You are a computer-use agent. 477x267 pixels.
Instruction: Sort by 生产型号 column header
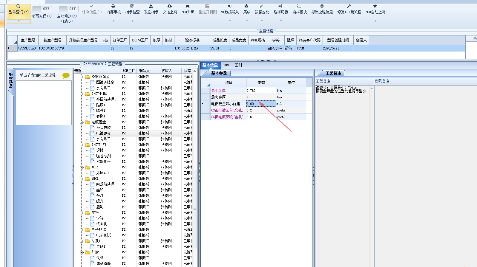[x=28, y=40]
